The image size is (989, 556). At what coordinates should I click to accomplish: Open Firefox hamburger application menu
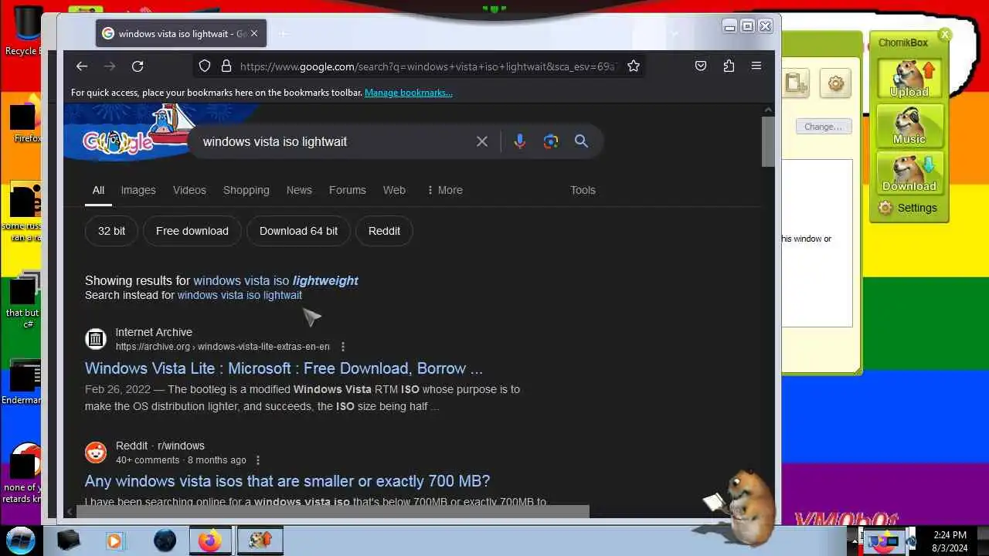756,66
